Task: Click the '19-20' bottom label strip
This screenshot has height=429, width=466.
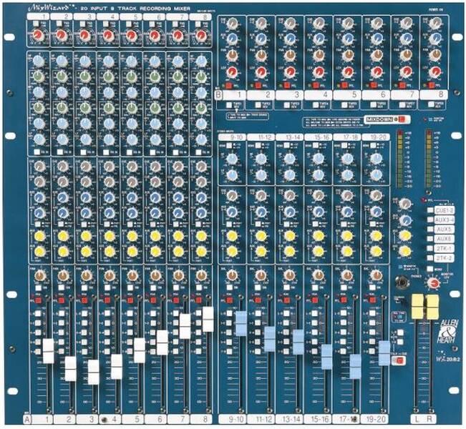Action: click(x=376, y=419)
